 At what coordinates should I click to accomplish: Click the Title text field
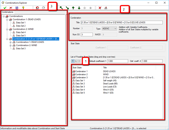(122, 22)
